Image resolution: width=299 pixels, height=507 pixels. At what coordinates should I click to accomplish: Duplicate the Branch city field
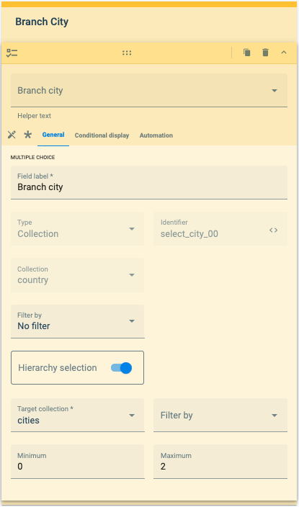[x=247, y=53]
